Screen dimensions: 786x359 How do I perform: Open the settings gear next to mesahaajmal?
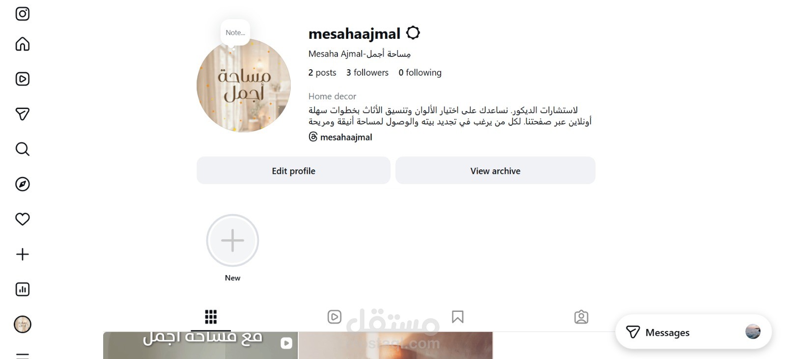tap(413, 33)
